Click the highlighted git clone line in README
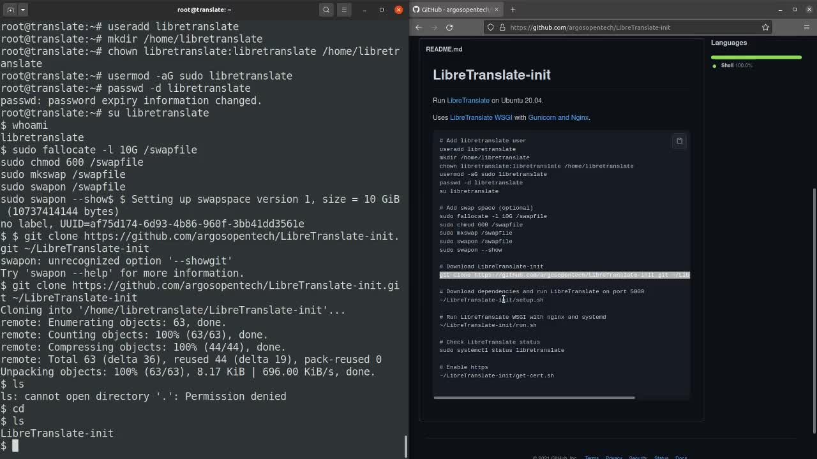Screen dimensions: 817x459 tap(564, 275)
